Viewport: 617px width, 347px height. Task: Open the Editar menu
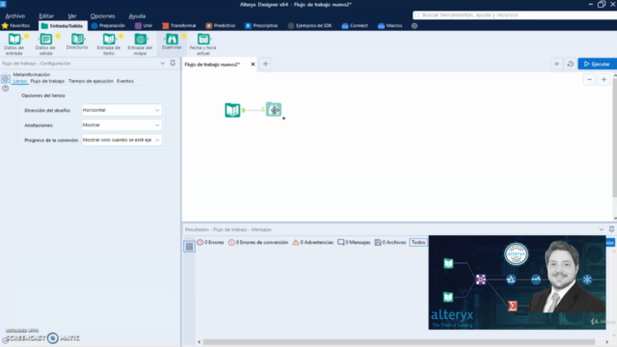(x=46, y=16)
